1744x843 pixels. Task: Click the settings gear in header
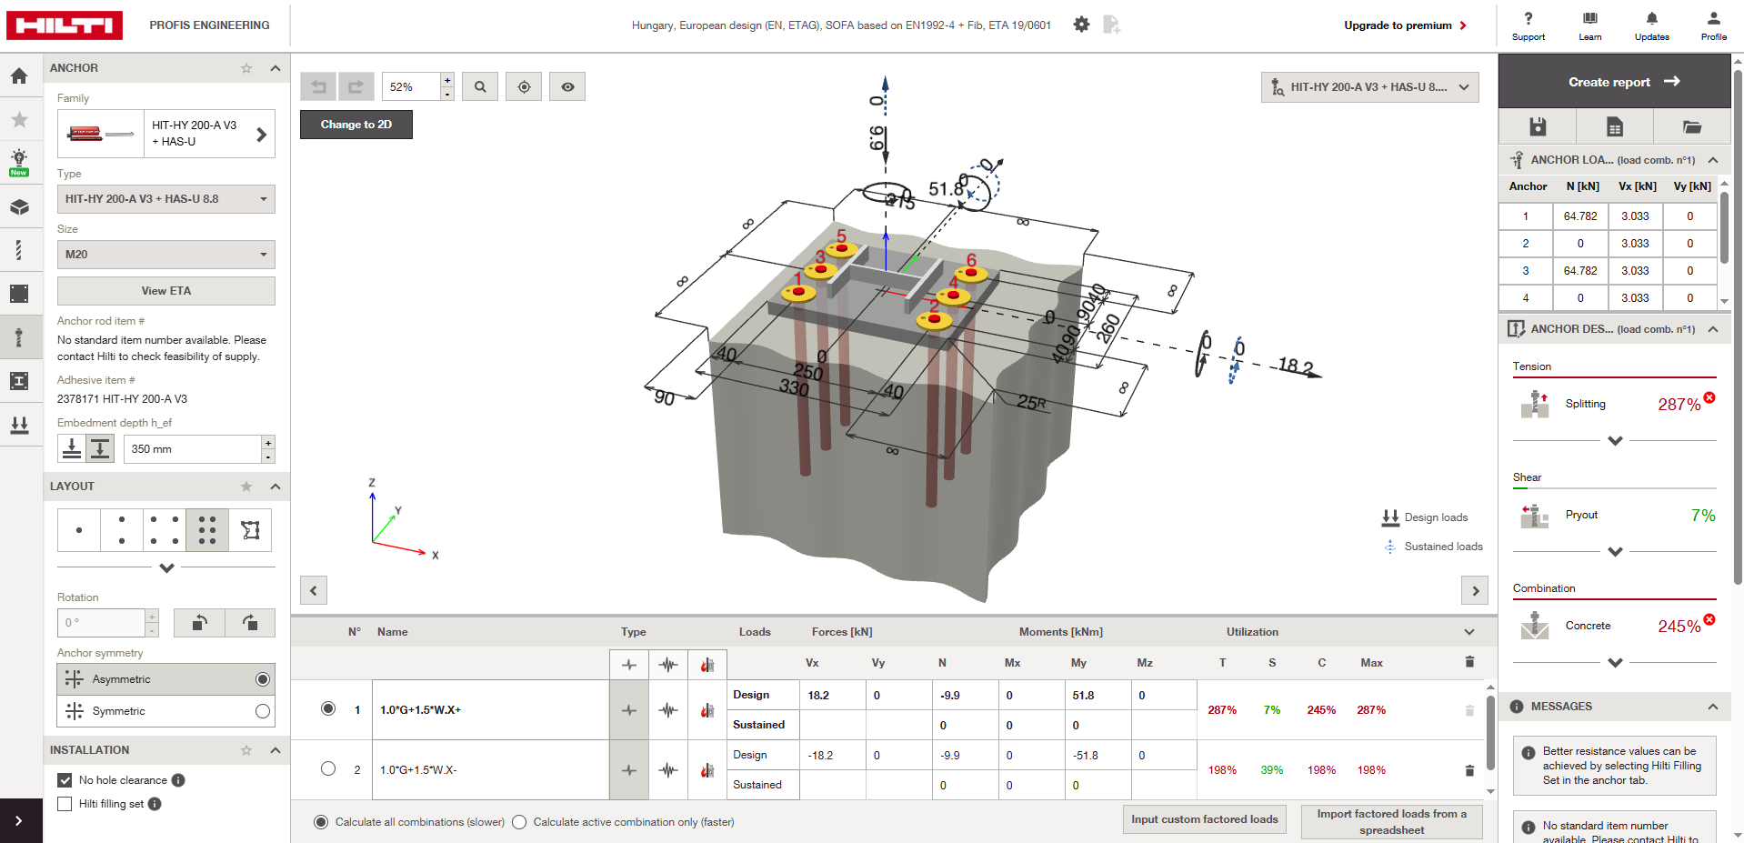click(1081, 25)
